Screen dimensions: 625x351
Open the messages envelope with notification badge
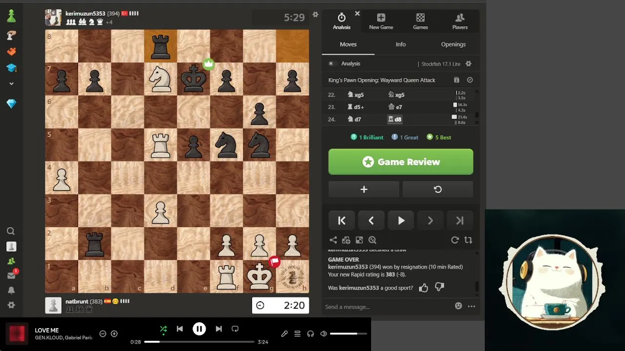coord(11,275)
